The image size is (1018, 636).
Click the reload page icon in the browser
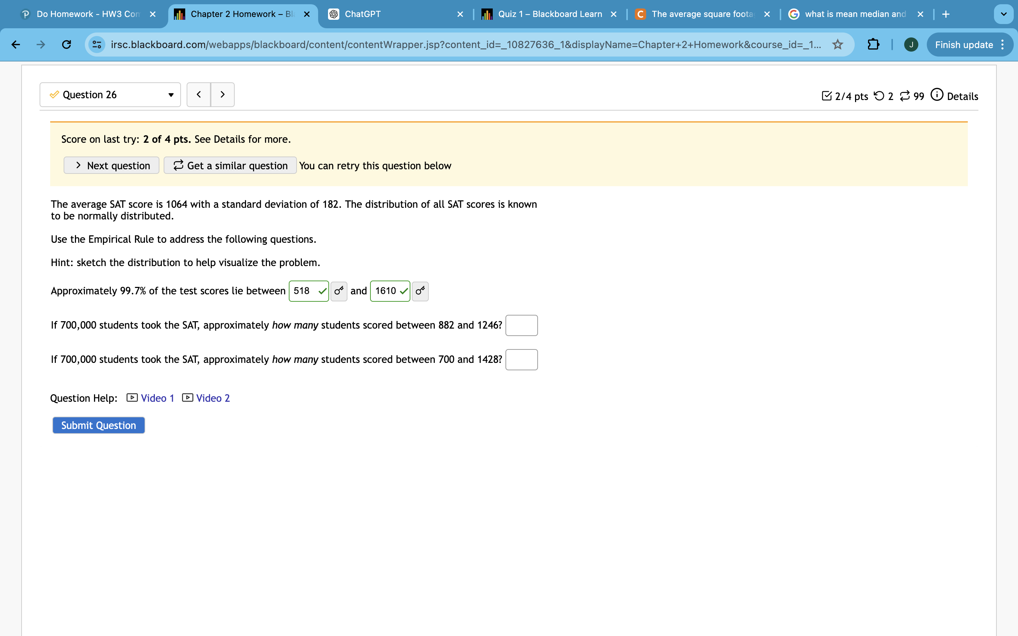pos(66,44)
